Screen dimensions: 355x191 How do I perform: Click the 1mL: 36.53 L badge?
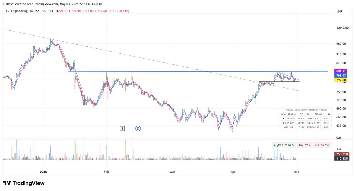click(322, 145)
